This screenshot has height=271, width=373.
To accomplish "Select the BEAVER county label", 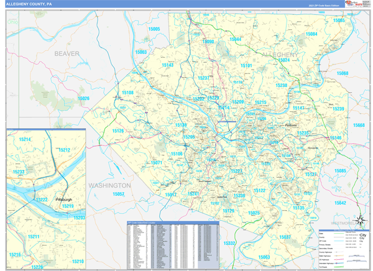I will point(67,54).
